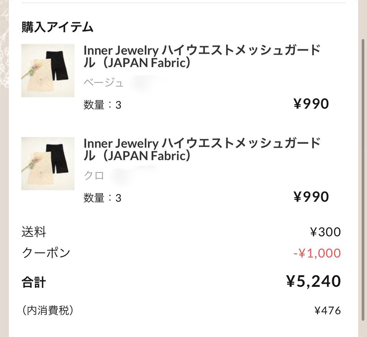Screen dimensions: 367x337
Task: Click the second Inner Jewelry product title
Action: [202, 149]
